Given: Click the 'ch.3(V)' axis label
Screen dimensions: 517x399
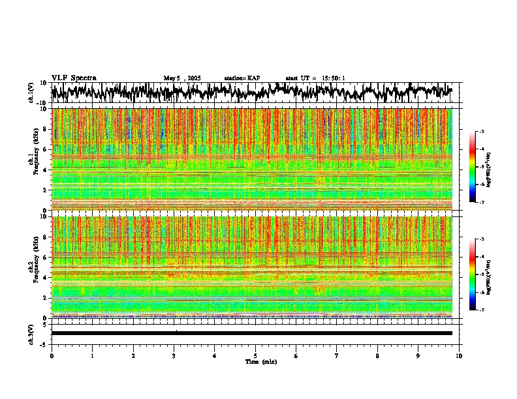Looking at the screenshot, I should pos(31,334).
